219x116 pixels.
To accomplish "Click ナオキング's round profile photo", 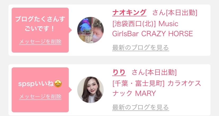I will 90,30.
